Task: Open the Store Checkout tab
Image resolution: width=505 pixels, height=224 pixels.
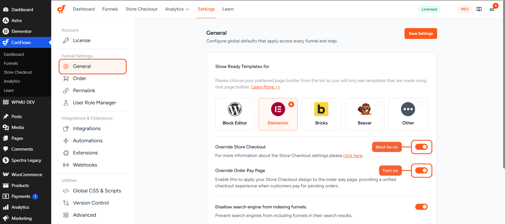Action: click(141, 9)
